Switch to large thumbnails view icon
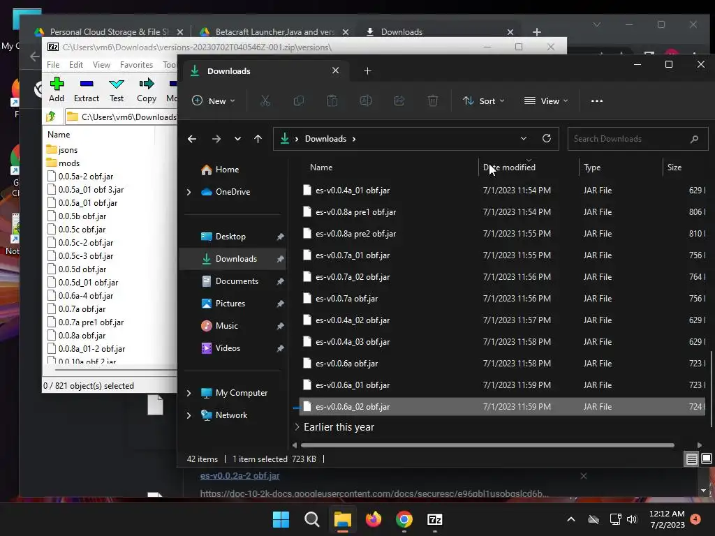 (707, 459)
